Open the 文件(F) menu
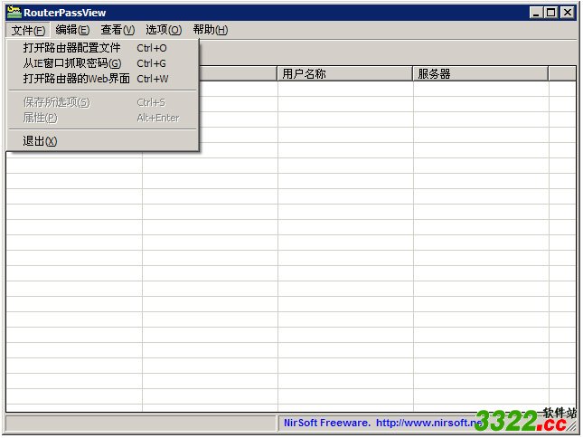The height and width of the screenshot is (438, 583). pos(28,30)
